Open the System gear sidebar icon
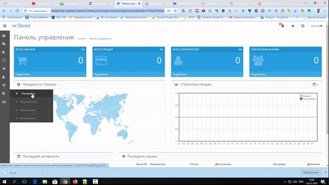329x185 pixels. [x=4, y=94]
